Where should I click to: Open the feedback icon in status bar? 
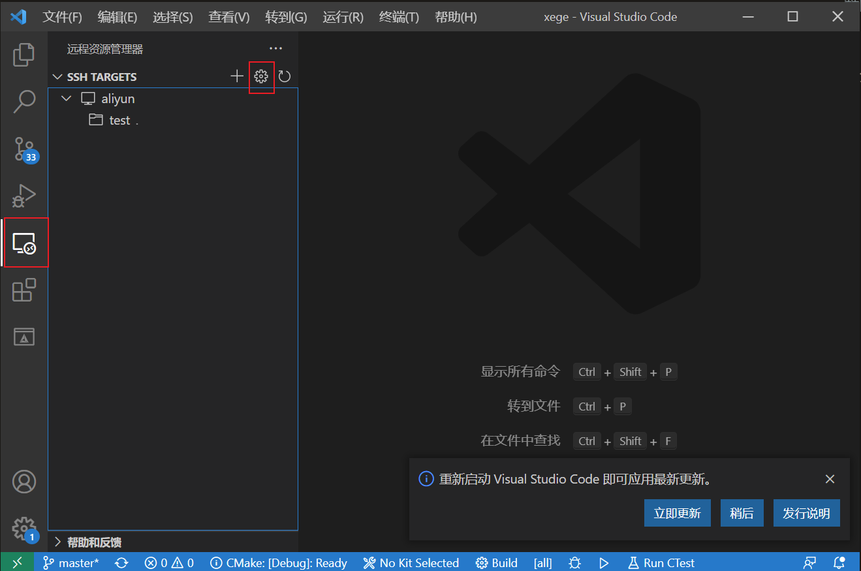(x=810, y=563)
